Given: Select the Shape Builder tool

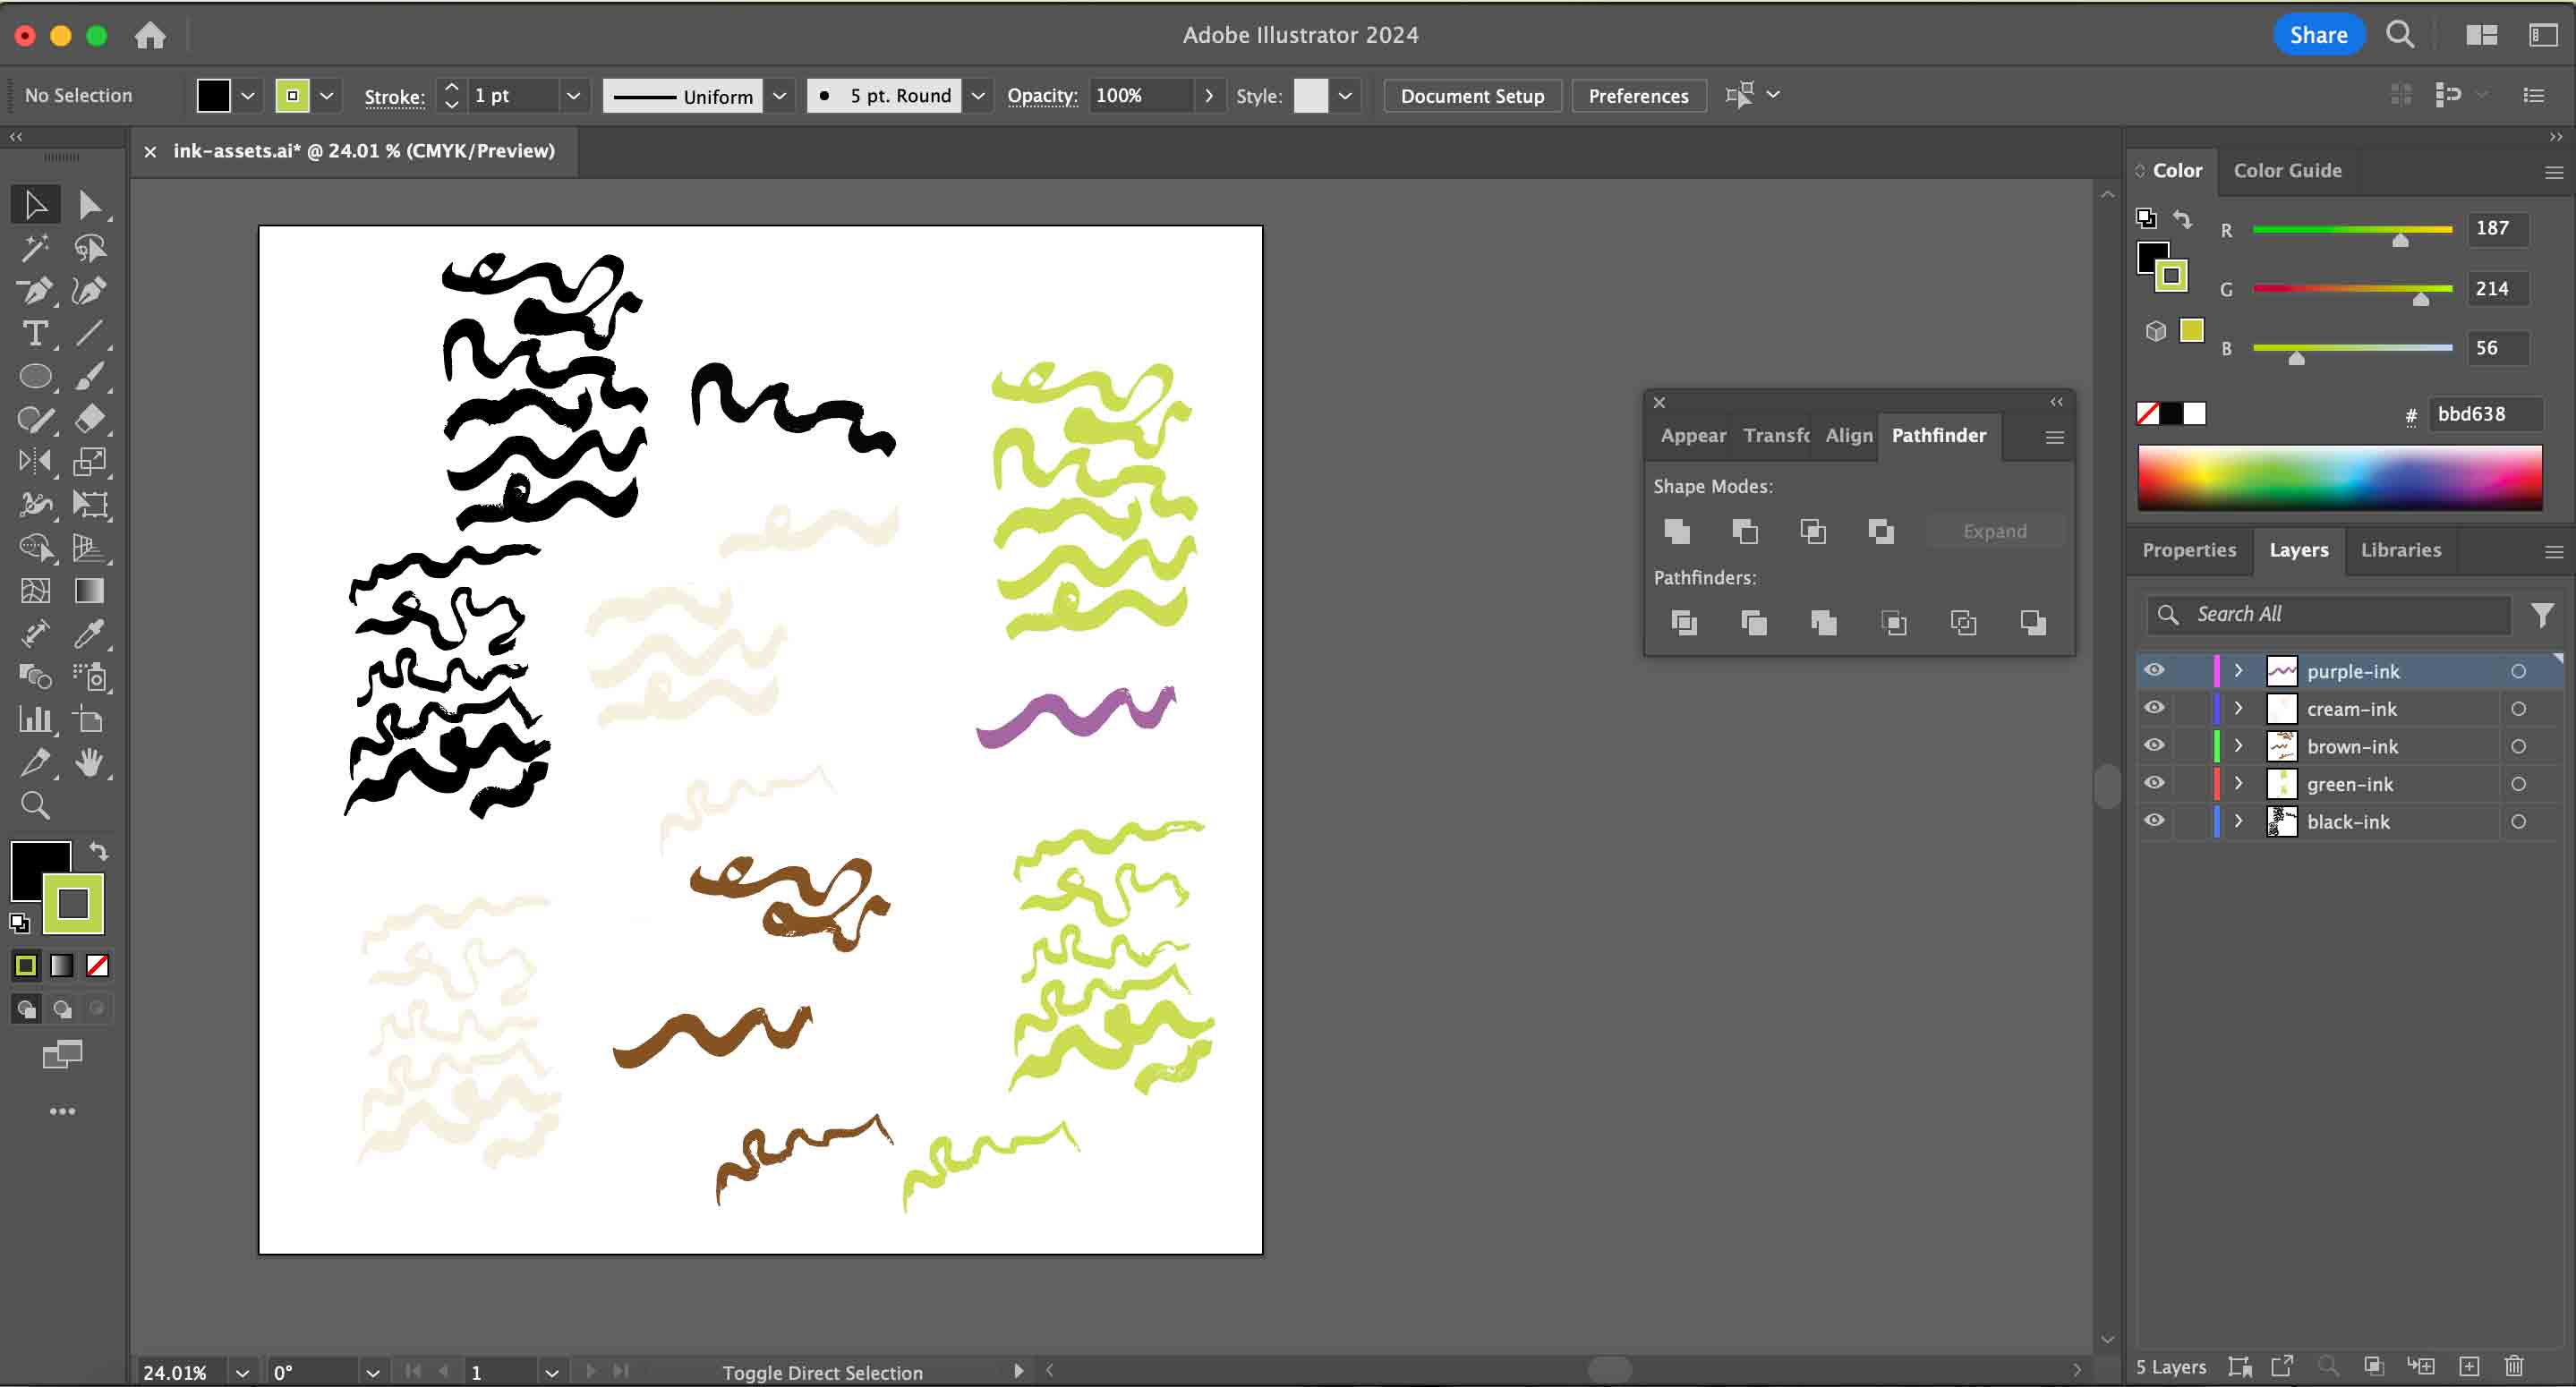Looking at the screenshot, I should (36, 547).
